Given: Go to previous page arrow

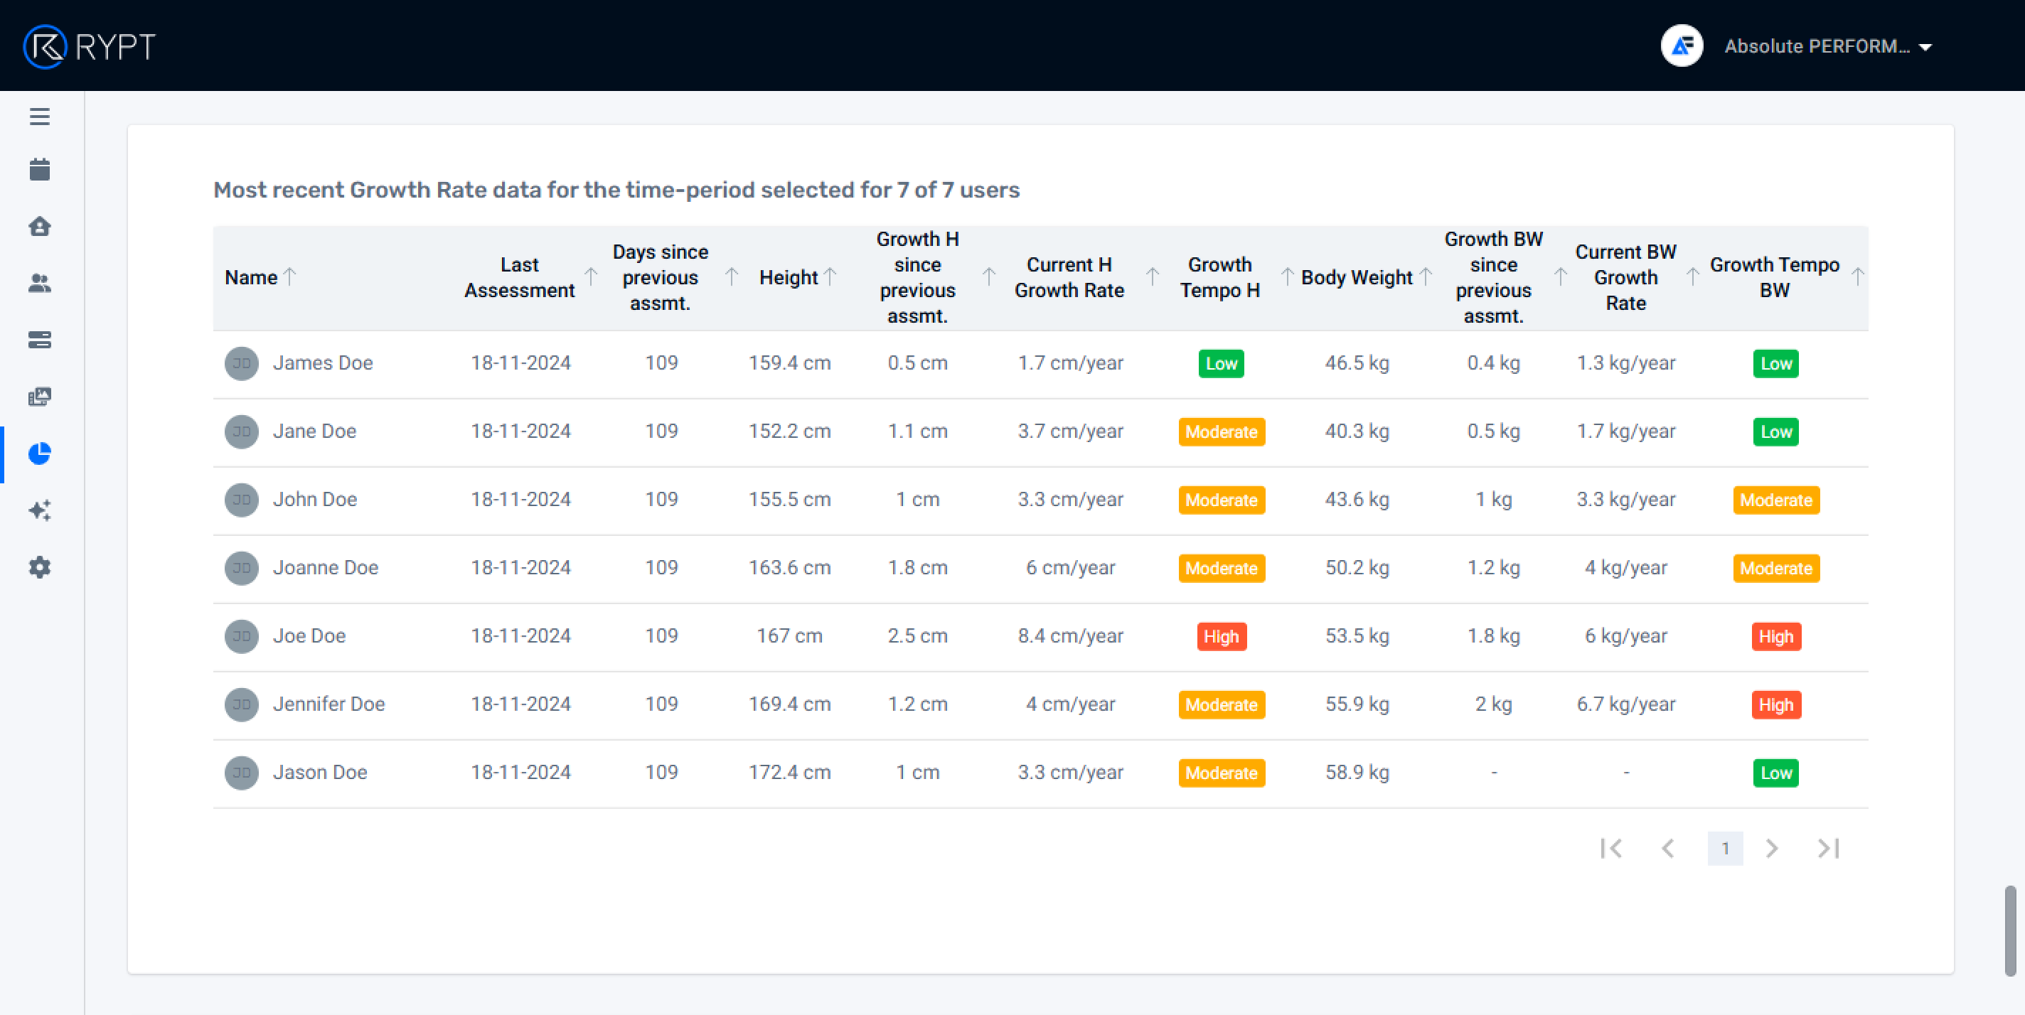Looking at the screenshot, I should [1667, 848].
